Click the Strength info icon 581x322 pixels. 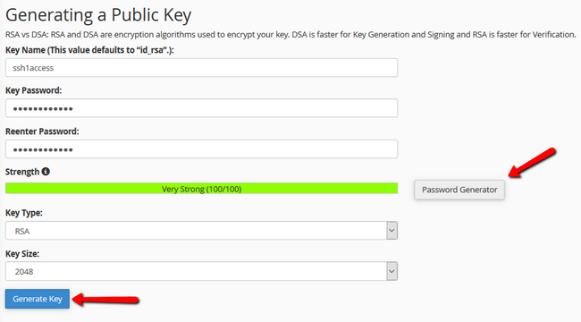tap(46, 172)
